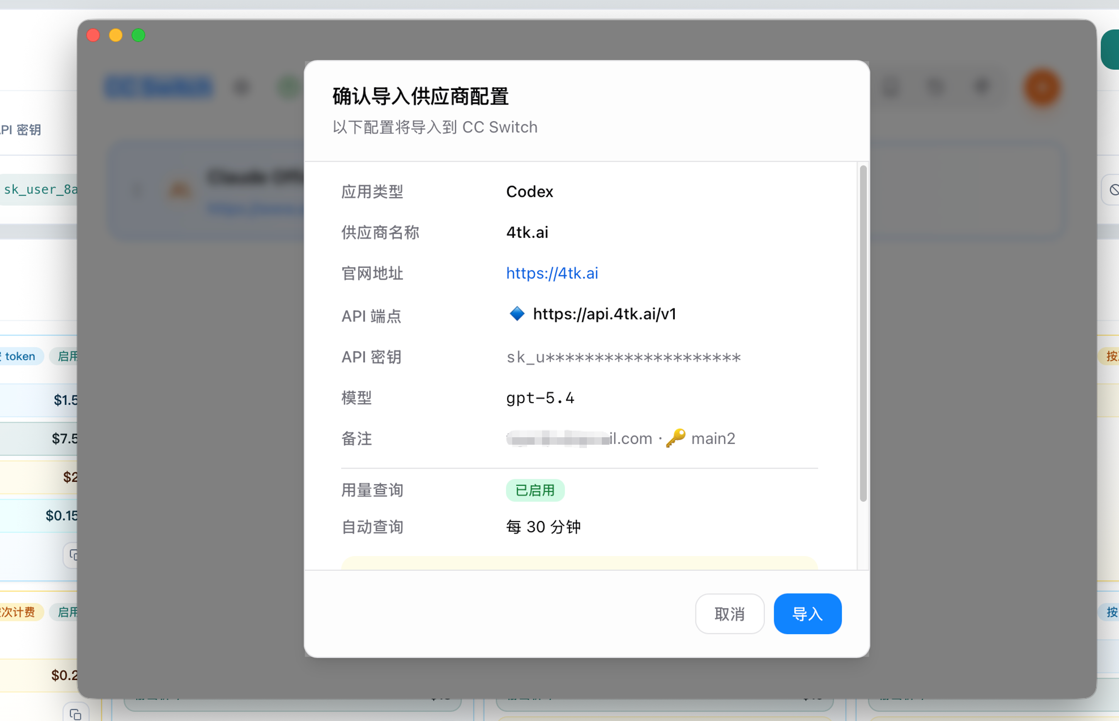Click the 自动查询 label
1119x721 pixels.
[x=372, y=527]
